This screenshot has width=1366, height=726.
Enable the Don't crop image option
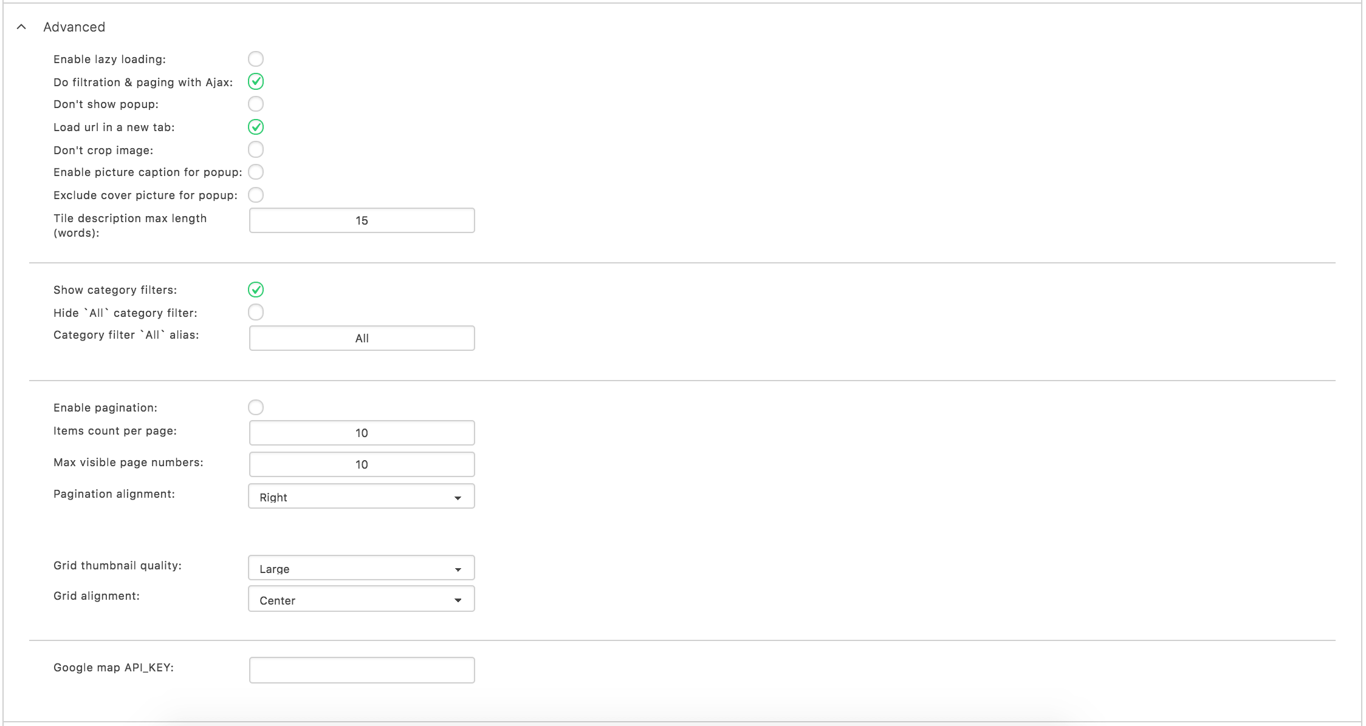click(x=256, y=149)
